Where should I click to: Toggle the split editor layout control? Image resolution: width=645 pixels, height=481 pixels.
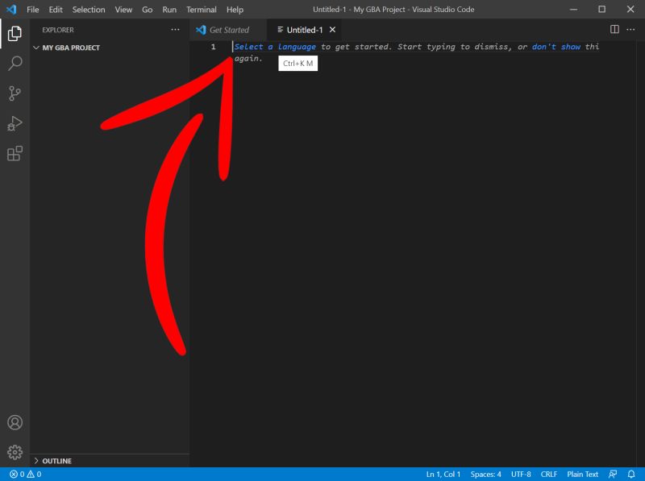click(613, 29)
